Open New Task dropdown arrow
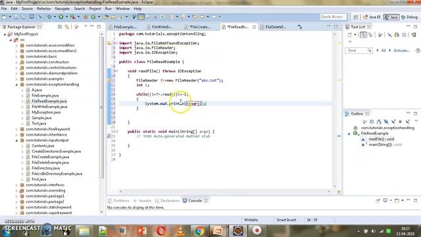Viewport: 421px width, 237px height. coord(355,35)
